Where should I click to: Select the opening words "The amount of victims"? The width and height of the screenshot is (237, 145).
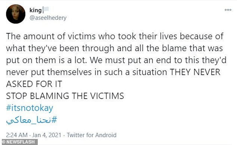[51, 36]
